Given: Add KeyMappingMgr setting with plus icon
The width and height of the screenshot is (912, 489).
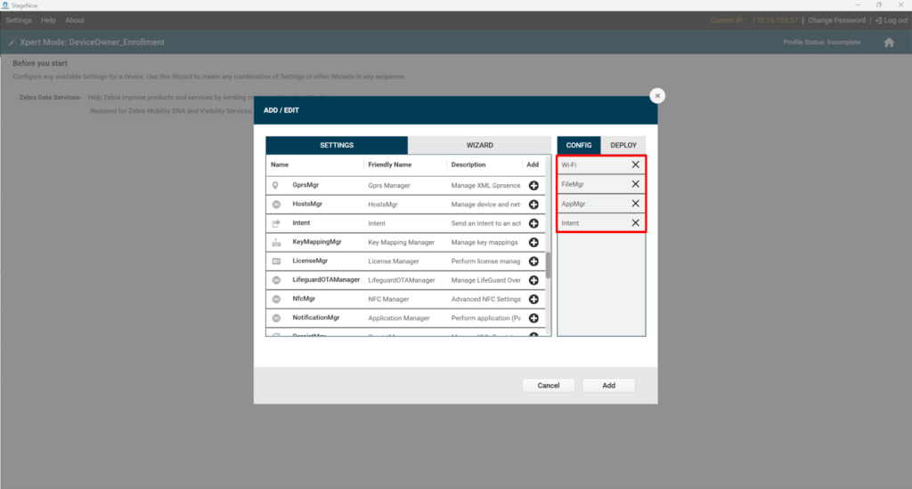Looking at the screenshot, I should coord(533,242).
